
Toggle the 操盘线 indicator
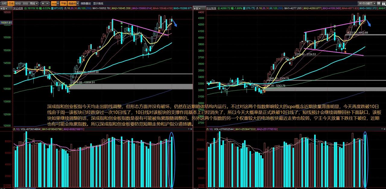(72, 3)
